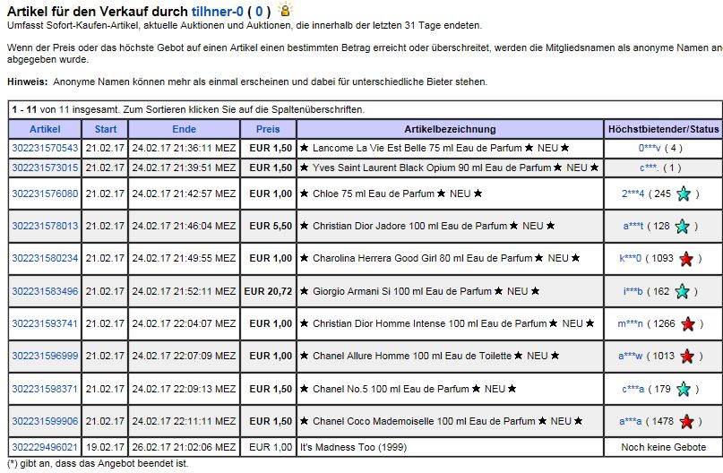Open article 302231576080

click(x=45, y=193)
